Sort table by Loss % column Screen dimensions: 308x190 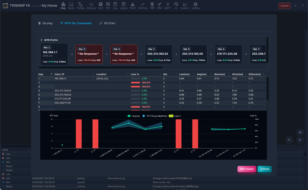(x=135, y=74)
